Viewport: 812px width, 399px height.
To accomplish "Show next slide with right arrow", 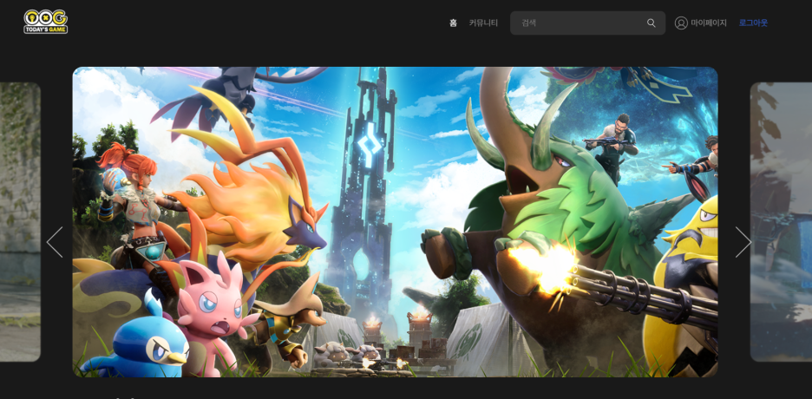I will pyautogui.click(x=743, y=242).
